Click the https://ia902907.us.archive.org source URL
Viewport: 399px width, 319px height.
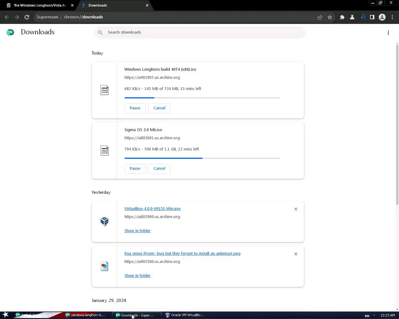coord(152,78)
